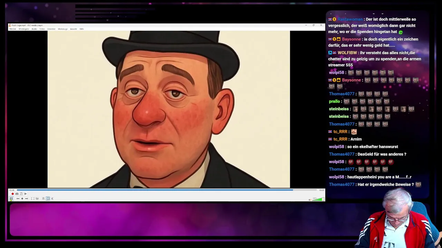Stop the video playback
This screenshot has height=248, width=442.
click(22, 198)
